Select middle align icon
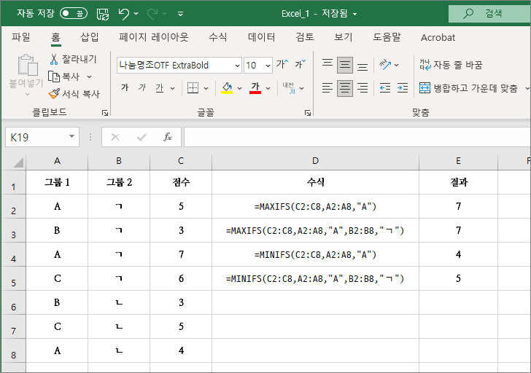This screenshot has width=531, height=373. (x=345, y=65)
